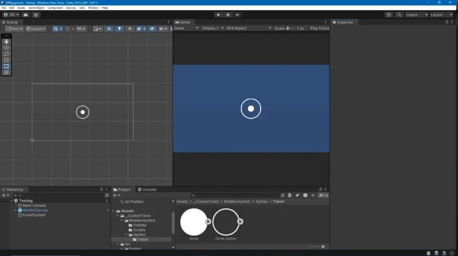Viewport: 458px width, 256px height.
Task: Lock the Inspector panel
Action: click(x=447, y=22)
